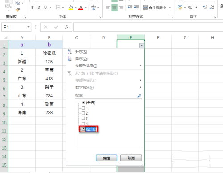The height and width of the screenshot is (173, 223).
Task: Increase indent
Action: (x=136, y=8)
